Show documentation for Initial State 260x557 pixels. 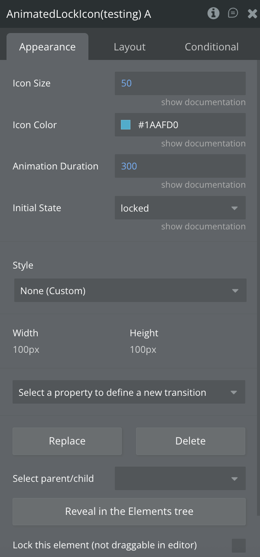(x=203, y=226)
